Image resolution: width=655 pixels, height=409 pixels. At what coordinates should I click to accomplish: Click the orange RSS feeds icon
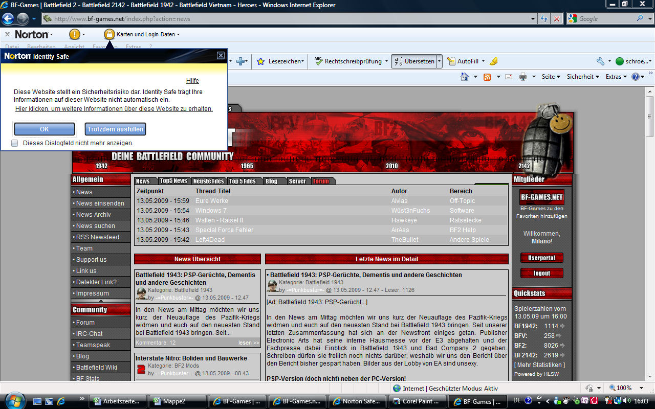tap(487, 77)
